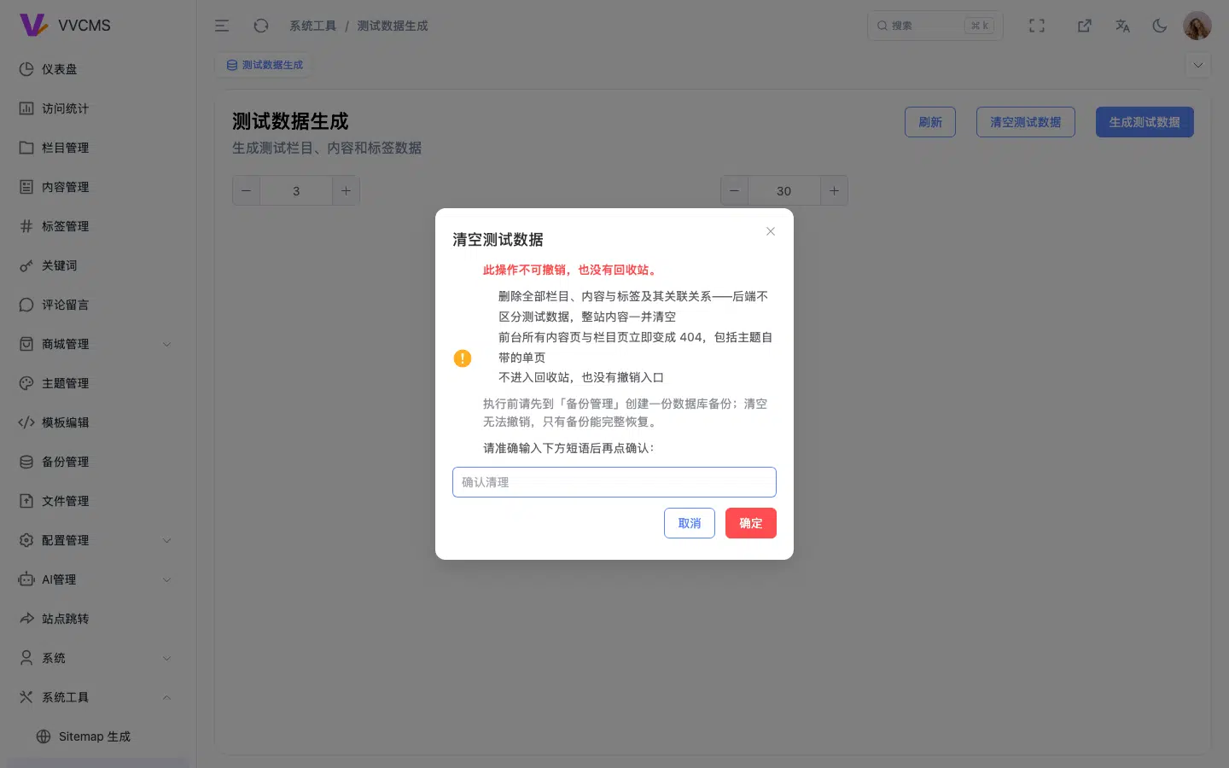Click the VVCMS logo

coord(66,26)
